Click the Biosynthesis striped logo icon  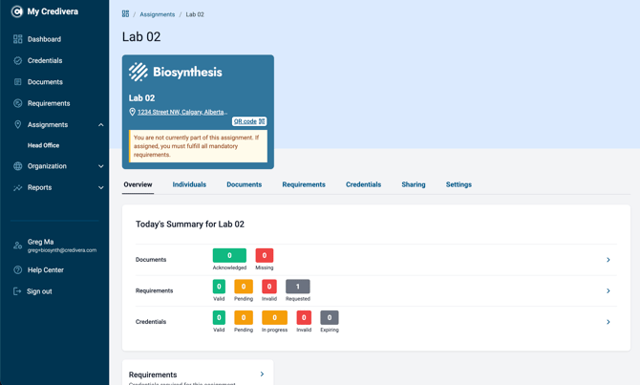click(139, 72)
